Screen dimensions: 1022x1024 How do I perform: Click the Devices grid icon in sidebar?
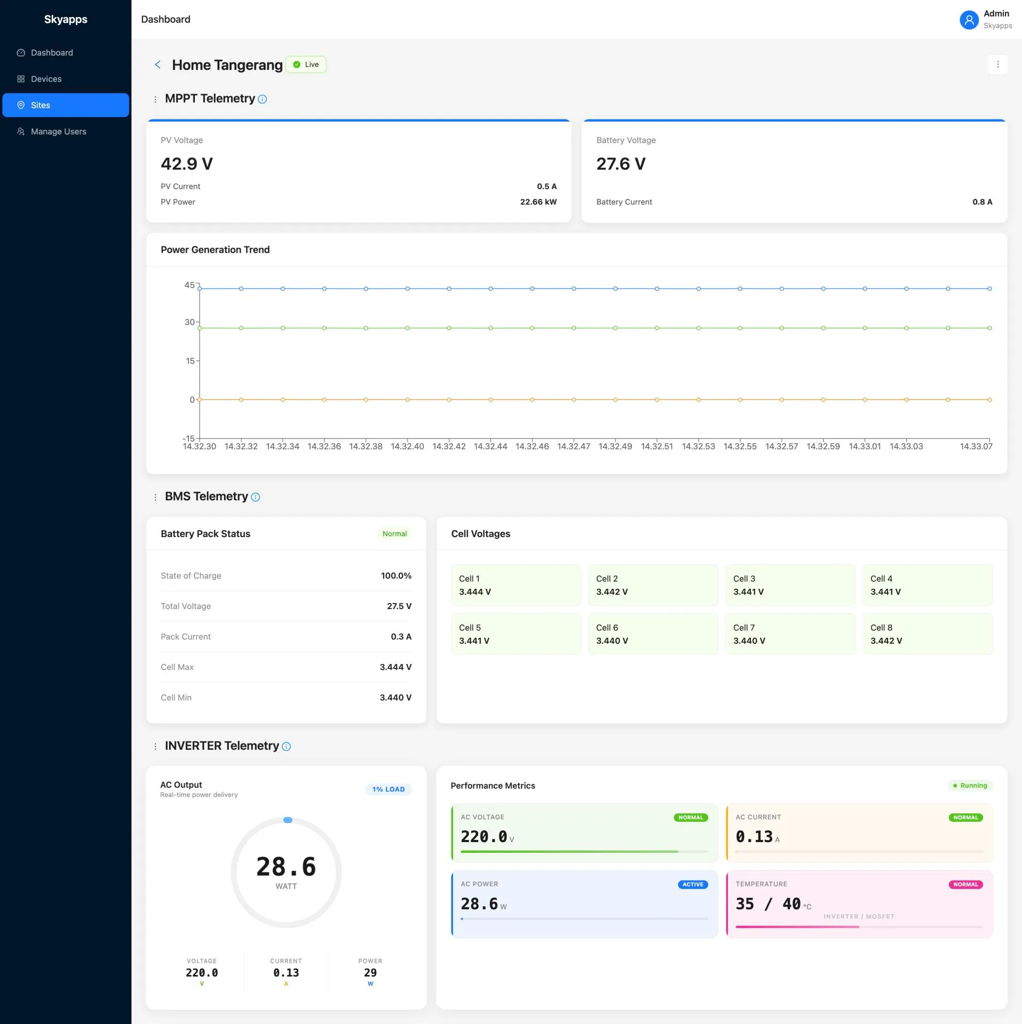click(x=21, y=79)
